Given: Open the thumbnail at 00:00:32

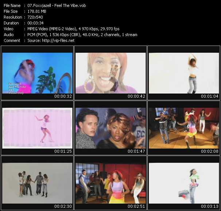Looking at the screenshot, I should (x=37, y=73).
